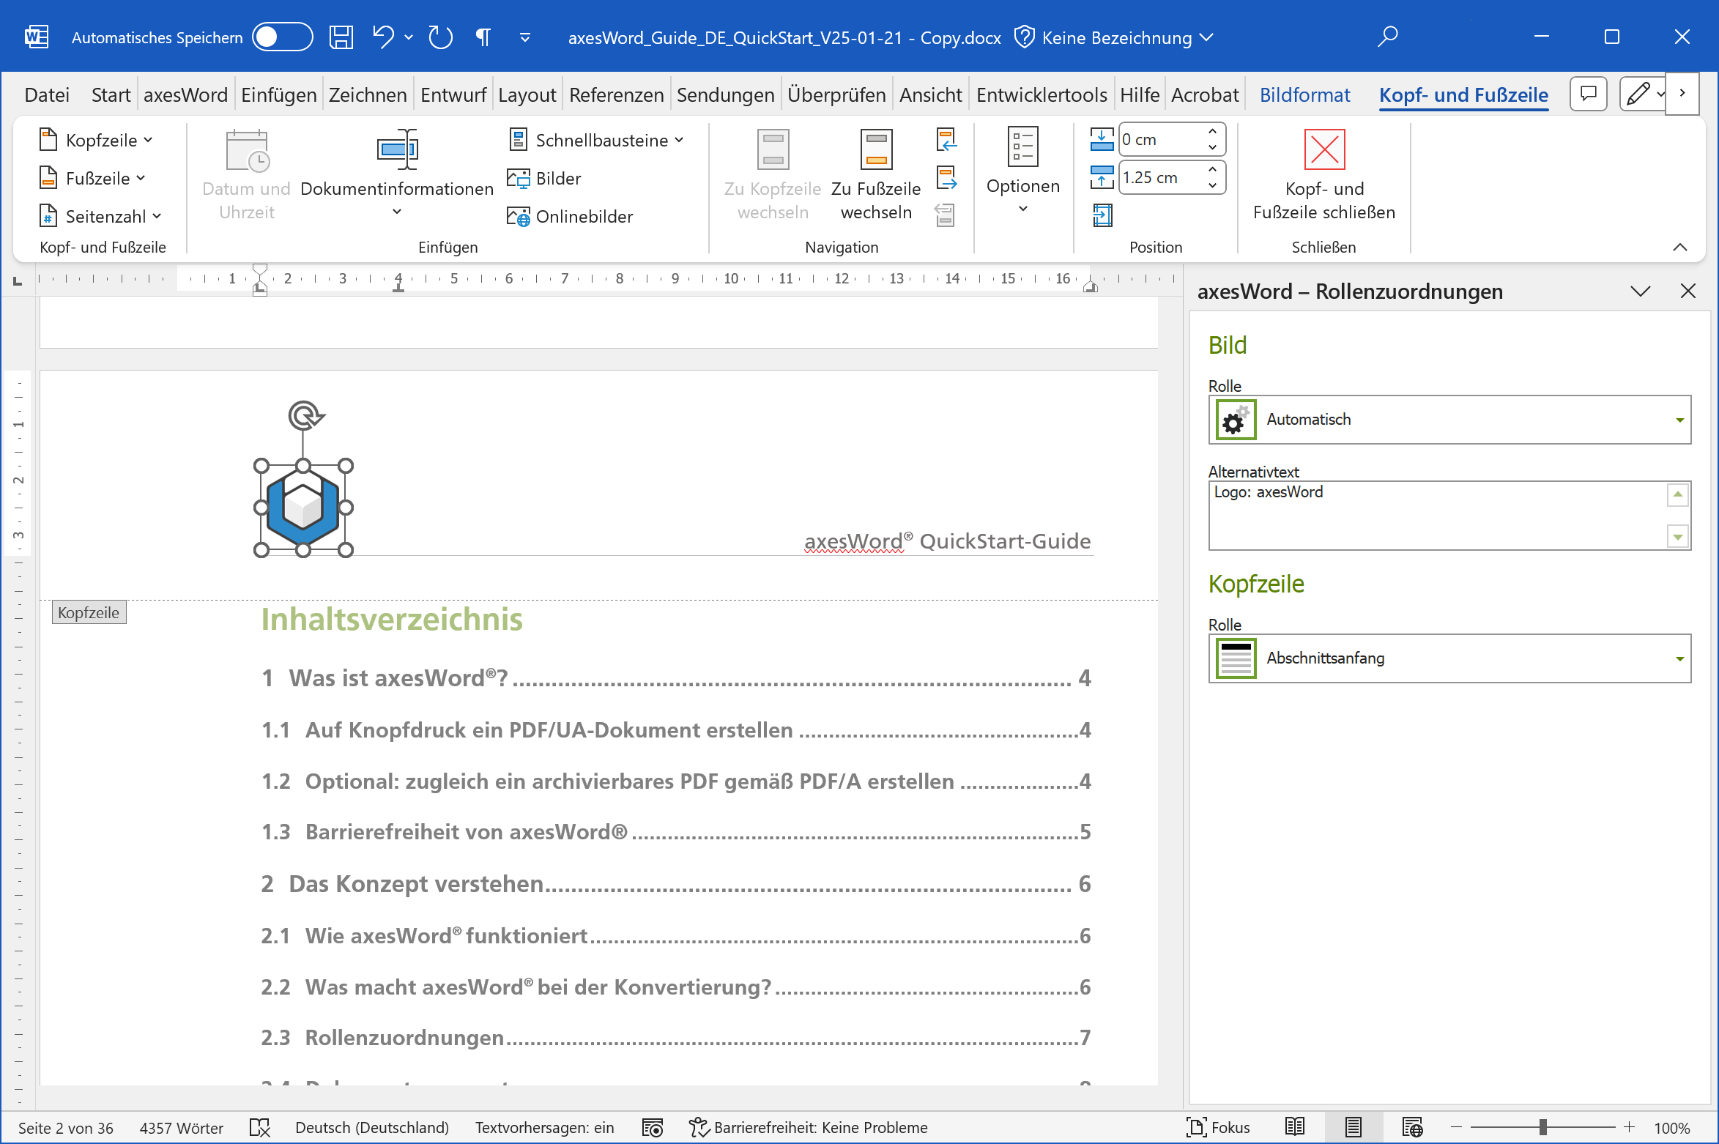
Task: Undo the last action
Action: 383,37
